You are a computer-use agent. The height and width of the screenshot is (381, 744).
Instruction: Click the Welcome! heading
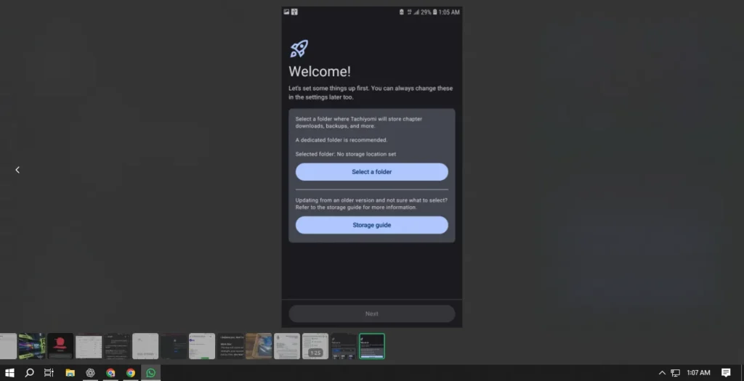pos(320,72)
